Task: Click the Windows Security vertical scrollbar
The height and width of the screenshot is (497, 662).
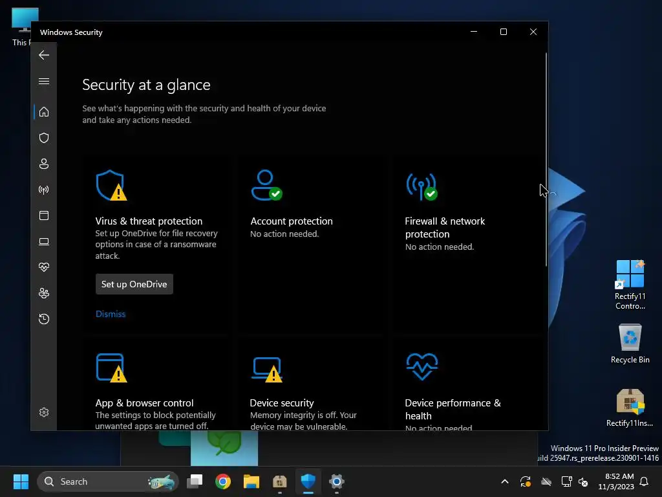Action: pos(546,159)
